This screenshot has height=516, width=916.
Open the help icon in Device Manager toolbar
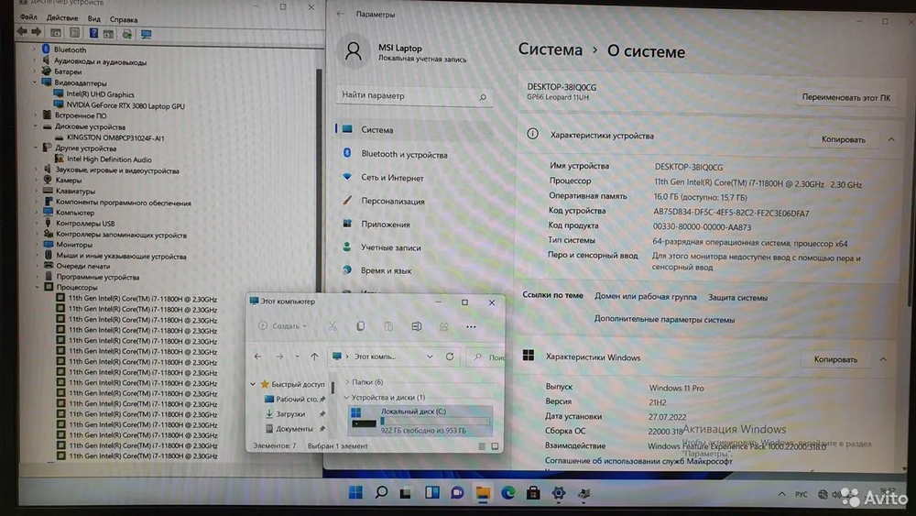(x=93, y=33)
